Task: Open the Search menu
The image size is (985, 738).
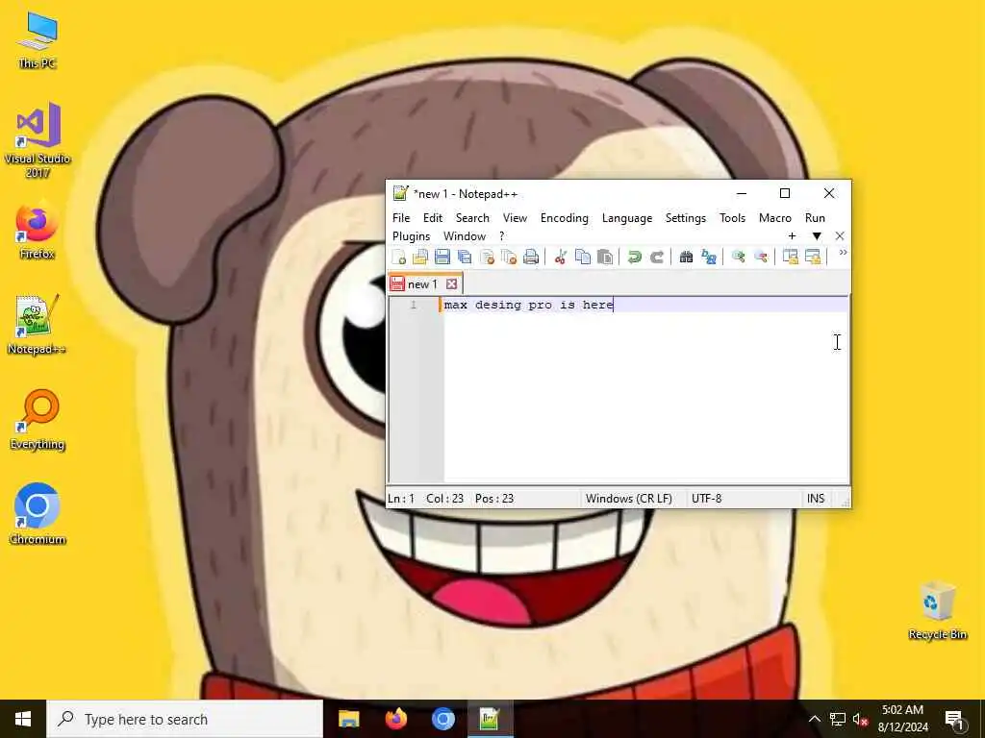Action: point(472,218)
